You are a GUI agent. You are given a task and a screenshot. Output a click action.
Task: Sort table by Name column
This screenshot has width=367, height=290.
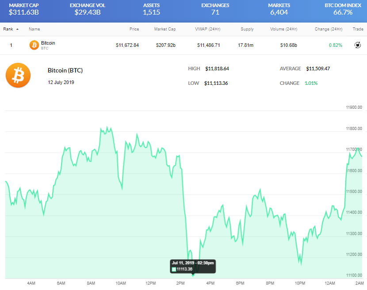tap(34, 29)
